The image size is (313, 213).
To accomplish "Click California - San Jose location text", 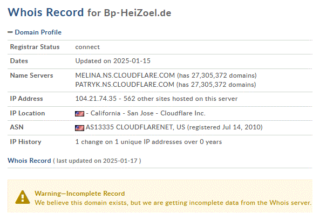I will coord(122,113).
